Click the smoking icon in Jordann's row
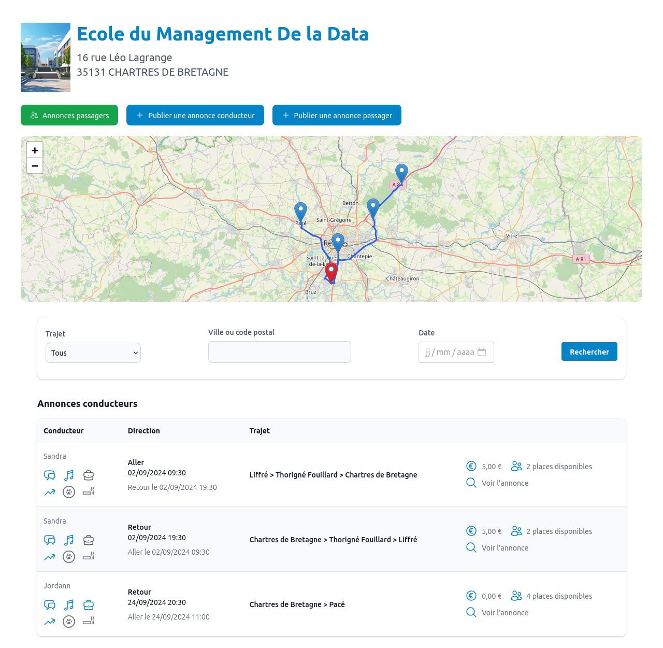Viewport: 663px width, 648px height. click(89, 621)
